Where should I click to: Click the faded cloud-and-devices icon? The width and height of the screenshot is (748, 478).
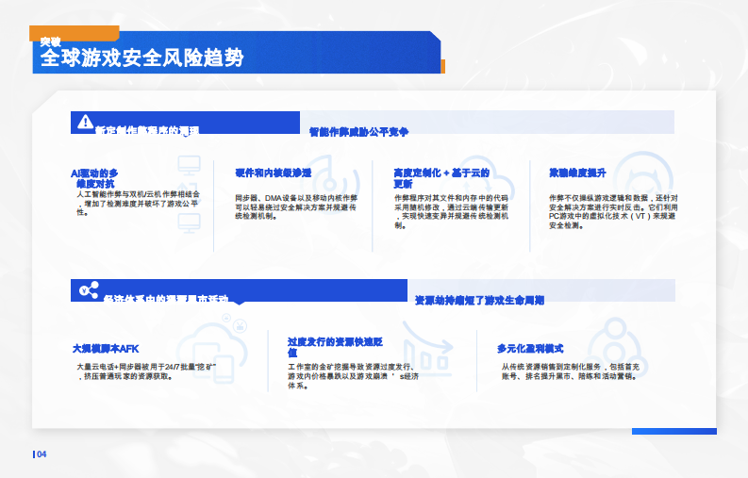[213, 348]
